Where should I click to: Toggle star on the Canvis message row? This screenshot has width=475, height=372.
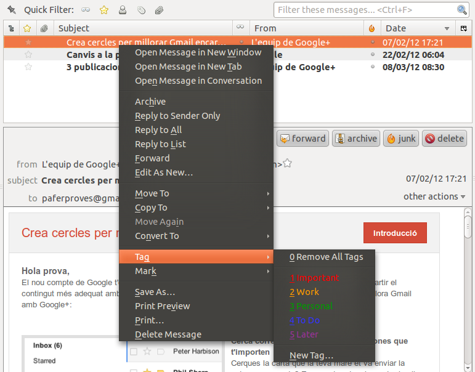(28, 54)
